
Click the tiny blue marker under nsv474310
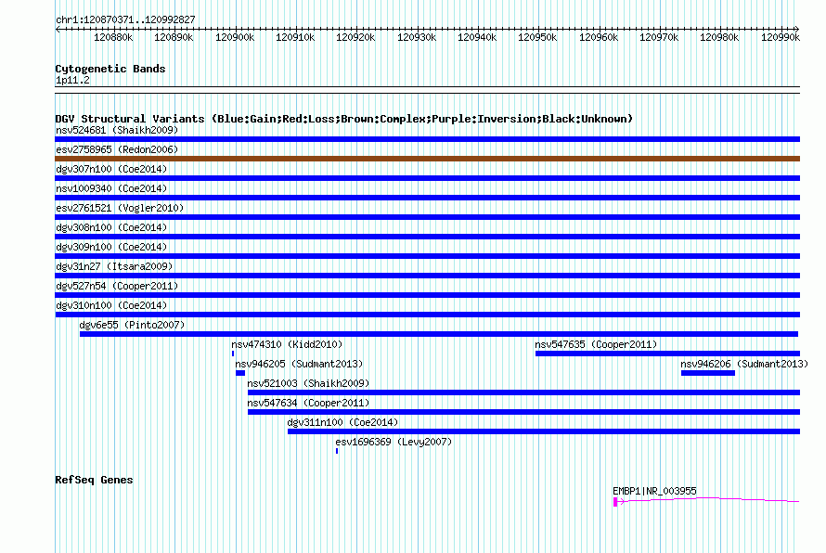click(233, 354)
